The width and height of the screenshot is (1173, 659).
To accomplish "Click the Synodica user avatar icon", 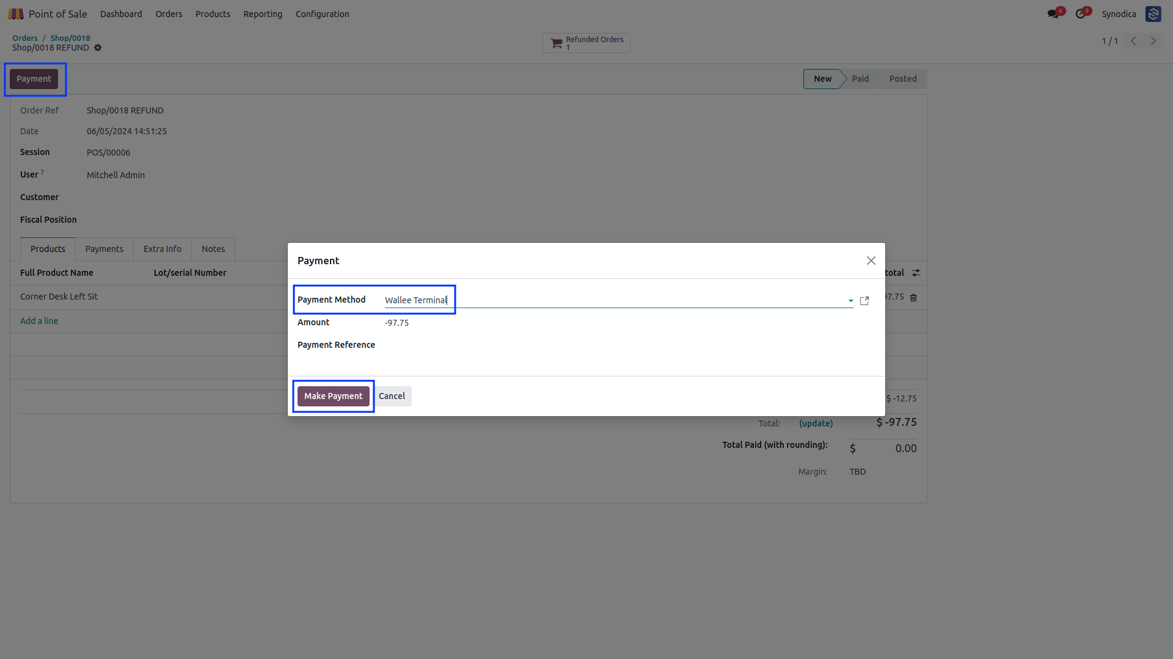I will (1153, 14).
